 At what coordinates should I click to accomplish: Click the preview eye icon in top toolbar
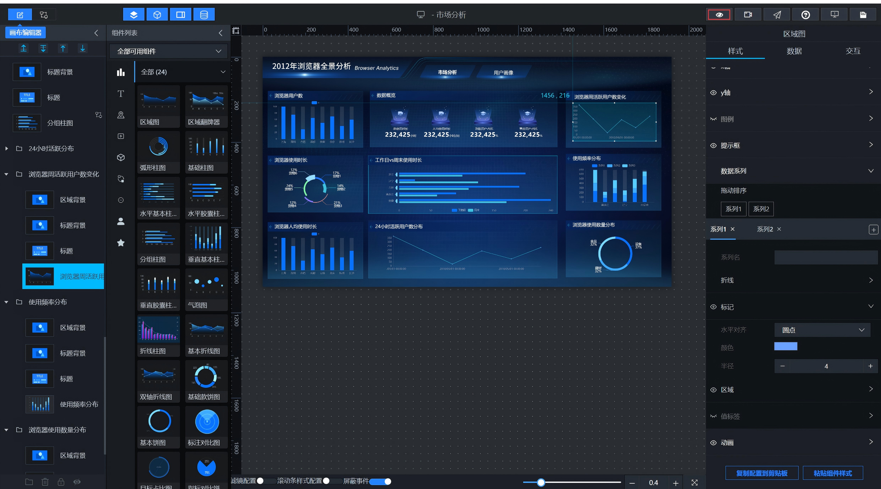coord(719,15)
